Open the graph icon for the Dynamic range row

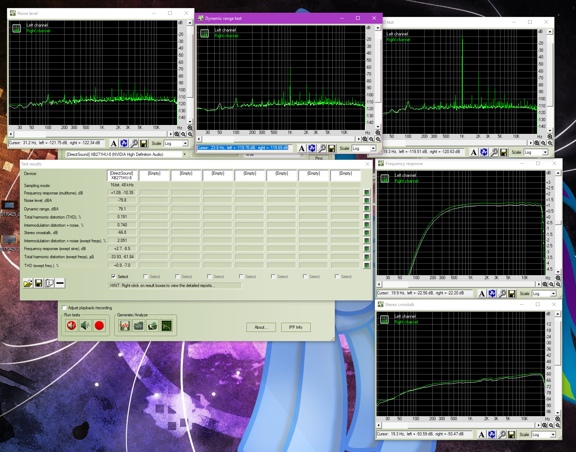367,208
